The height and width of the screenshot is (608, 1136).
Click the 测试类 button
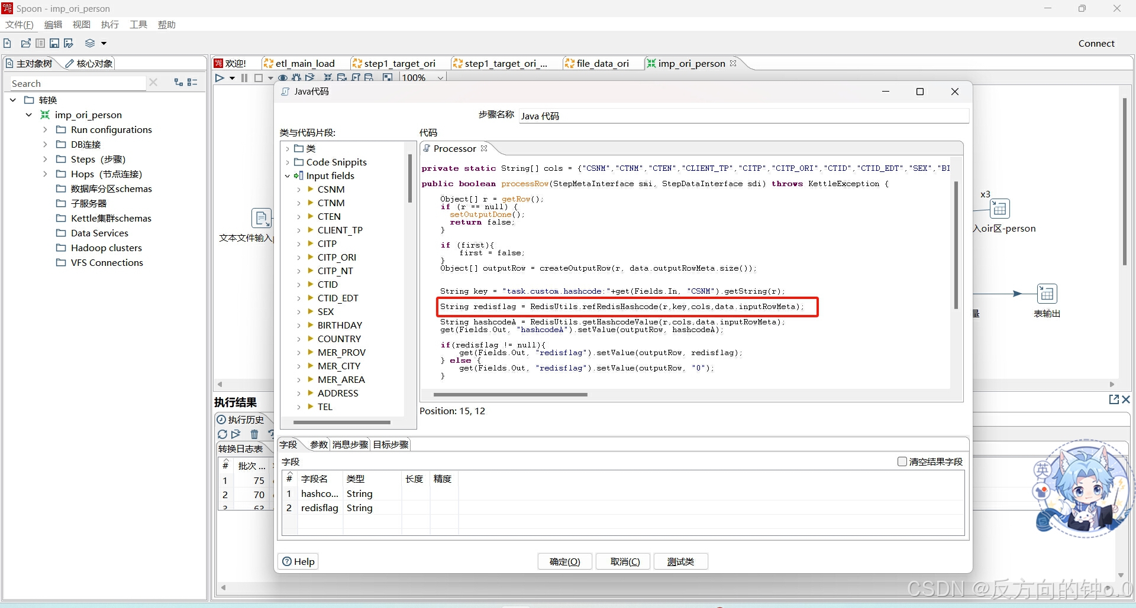(680, 561)
